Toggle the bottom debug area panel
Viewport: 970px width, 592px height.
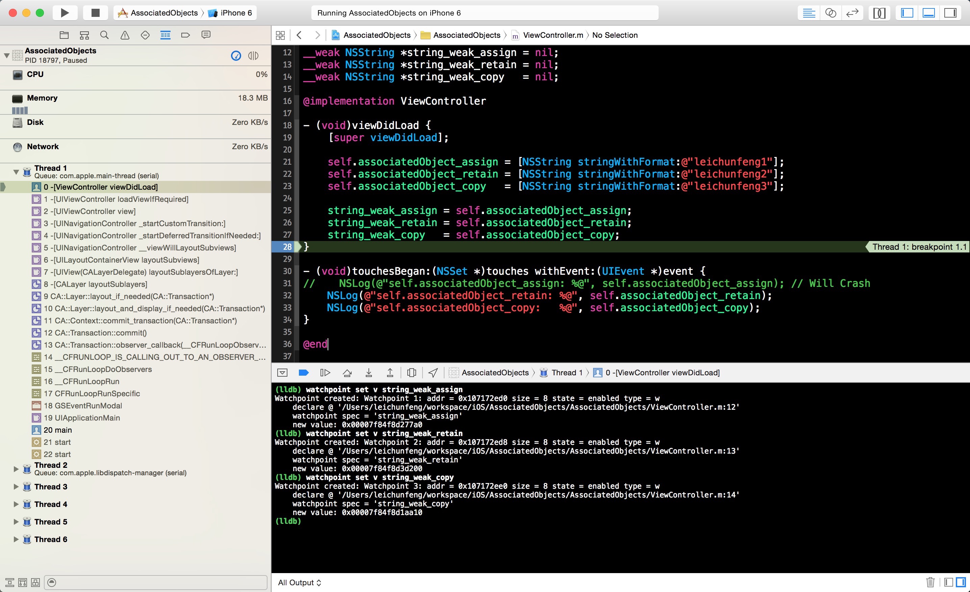point(929,13)
